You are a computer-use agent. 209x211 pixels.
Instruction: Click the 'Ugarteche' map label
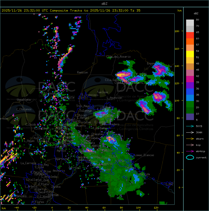coord(62,159)
